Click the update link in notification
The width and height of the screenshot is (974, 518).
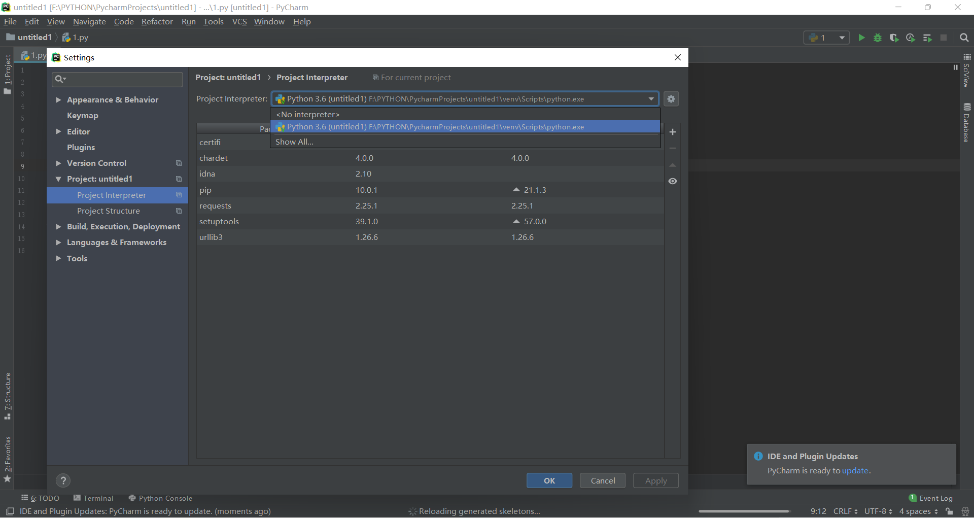click(855, 471)
